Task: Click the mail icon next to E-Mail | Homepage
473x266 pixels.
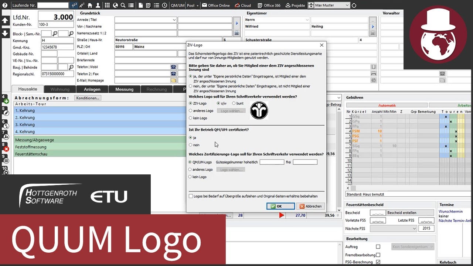Action: (x=173, y=80)
